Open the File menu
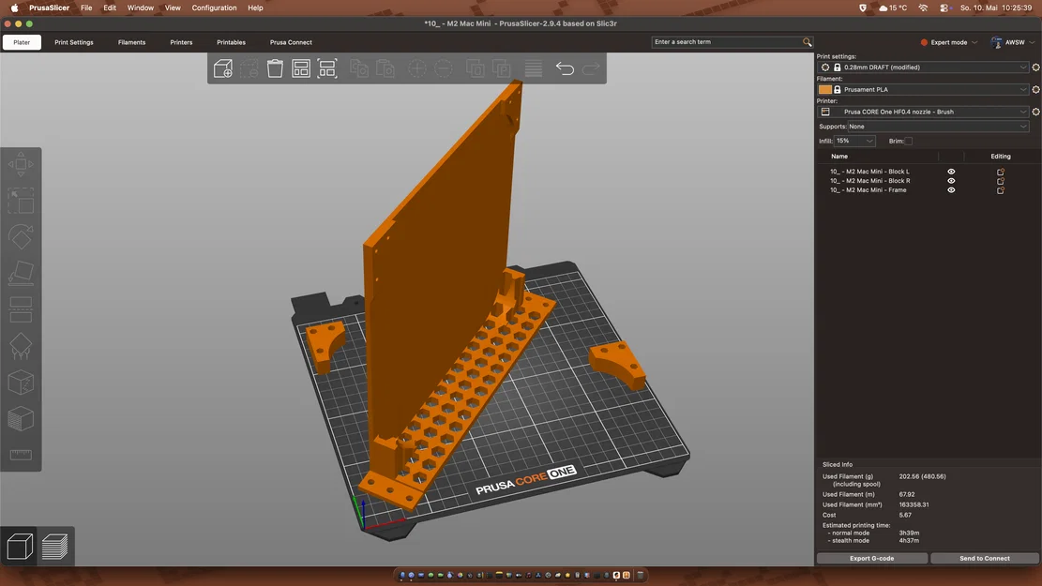Viewport: 1042px width, 586px height. tap(86, 8)
